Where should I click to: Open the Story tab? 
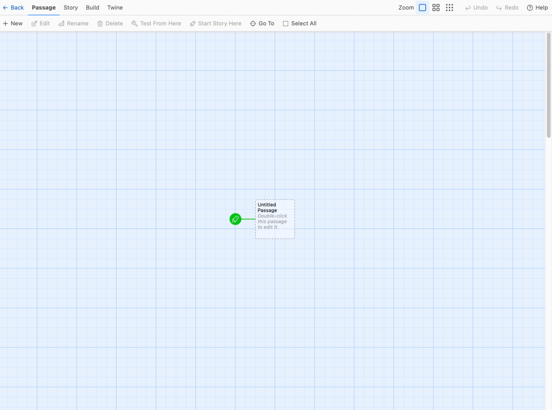coord(71,8)
